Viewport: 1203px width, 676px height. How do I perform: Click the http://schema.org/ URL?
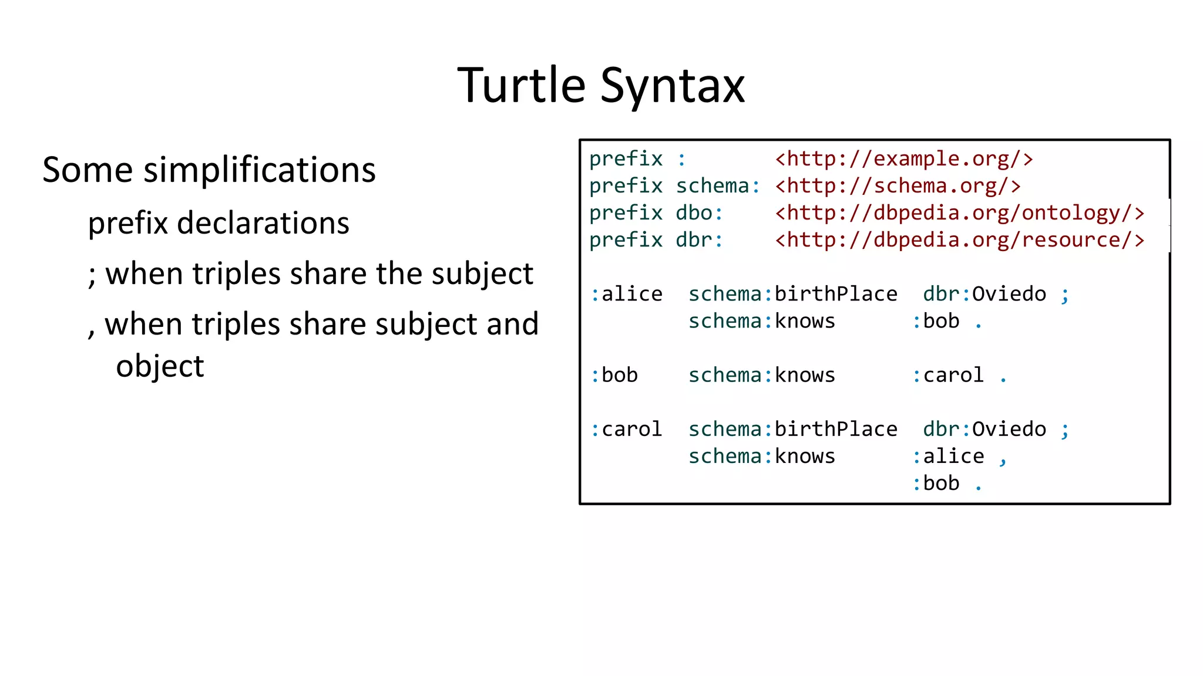click(x=898, y=186)
